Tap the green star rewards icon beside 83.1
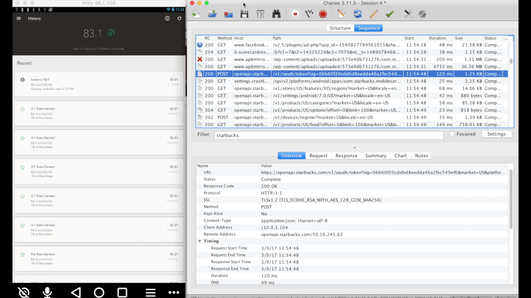The width and height of the screenshot is (531, 298). [x=110, y=33]
